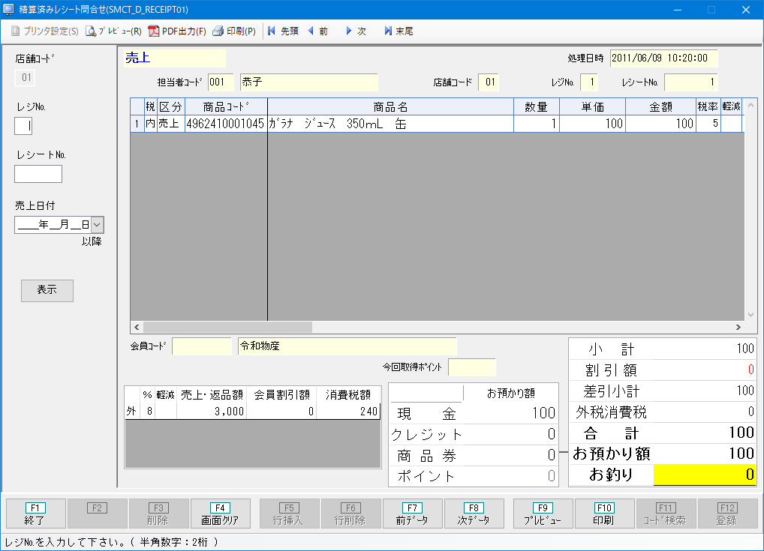This screenshot has height=551, width=764.
Task: Load previous data with F7 前データ
Action: (x=412, y=514)
